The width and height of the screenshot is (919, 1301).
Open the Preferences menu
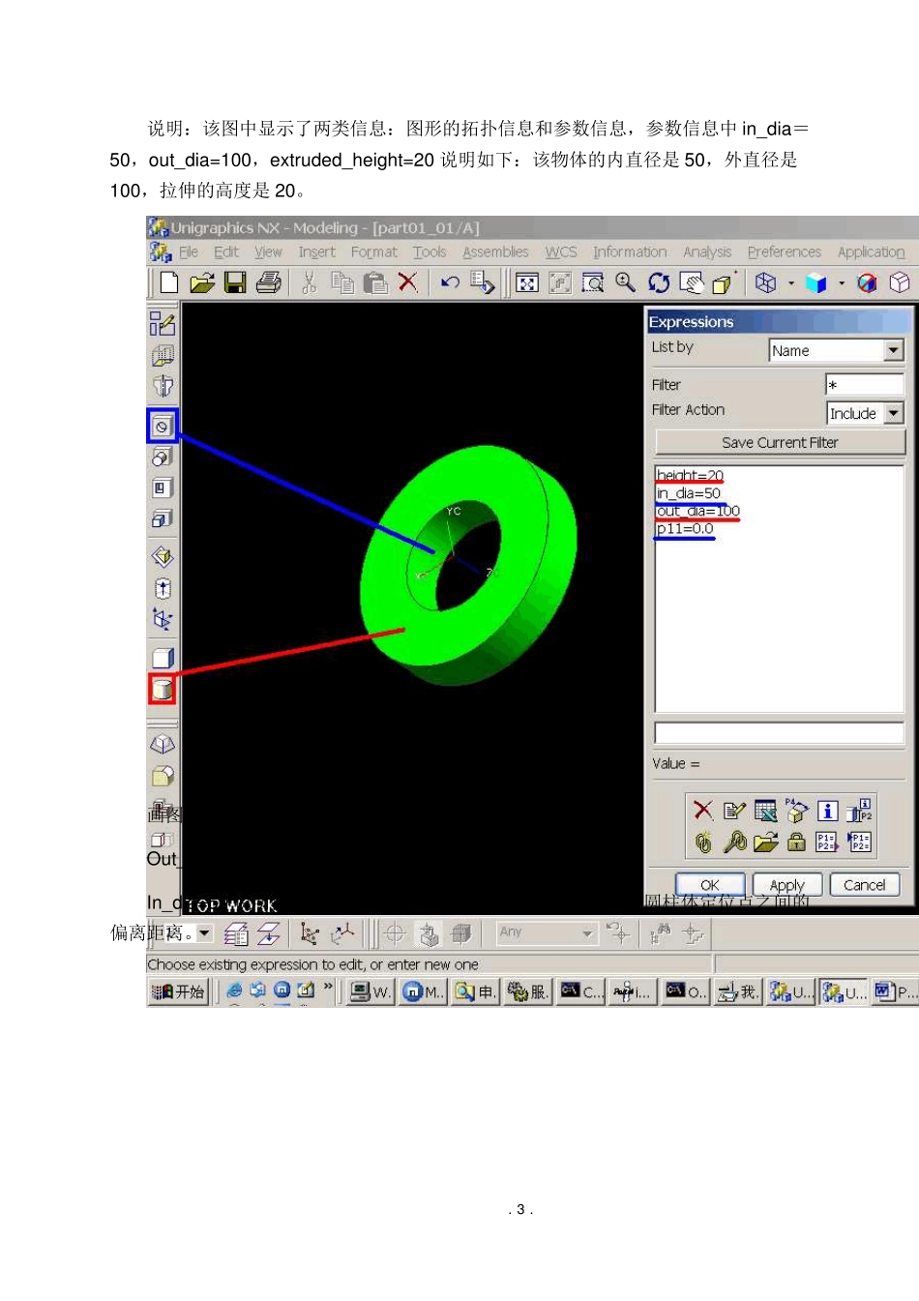[784, 252]
